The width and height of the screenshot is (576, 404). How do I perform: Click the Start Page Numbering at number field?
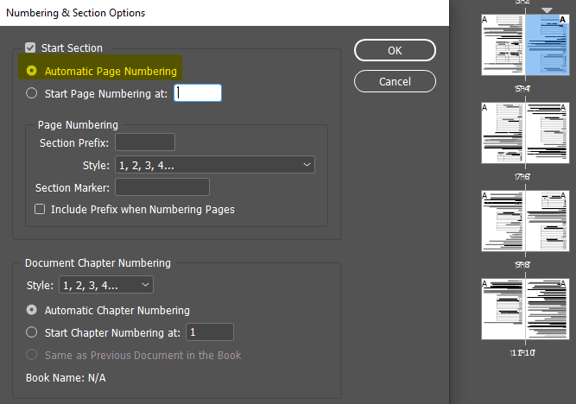[x=198, y=93]
